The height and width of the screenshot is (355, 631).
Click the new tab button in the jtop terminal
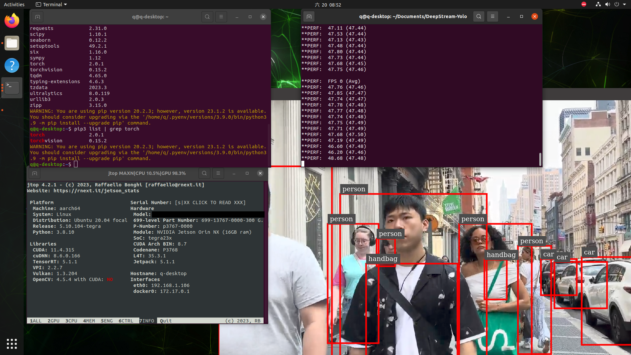point(34,173)
